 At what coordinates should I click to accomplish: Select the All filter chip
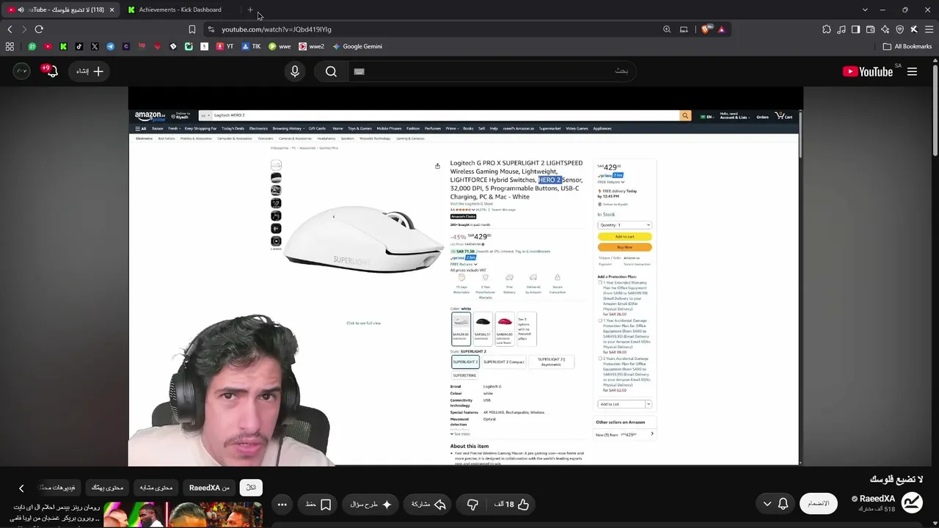(251, 488)
